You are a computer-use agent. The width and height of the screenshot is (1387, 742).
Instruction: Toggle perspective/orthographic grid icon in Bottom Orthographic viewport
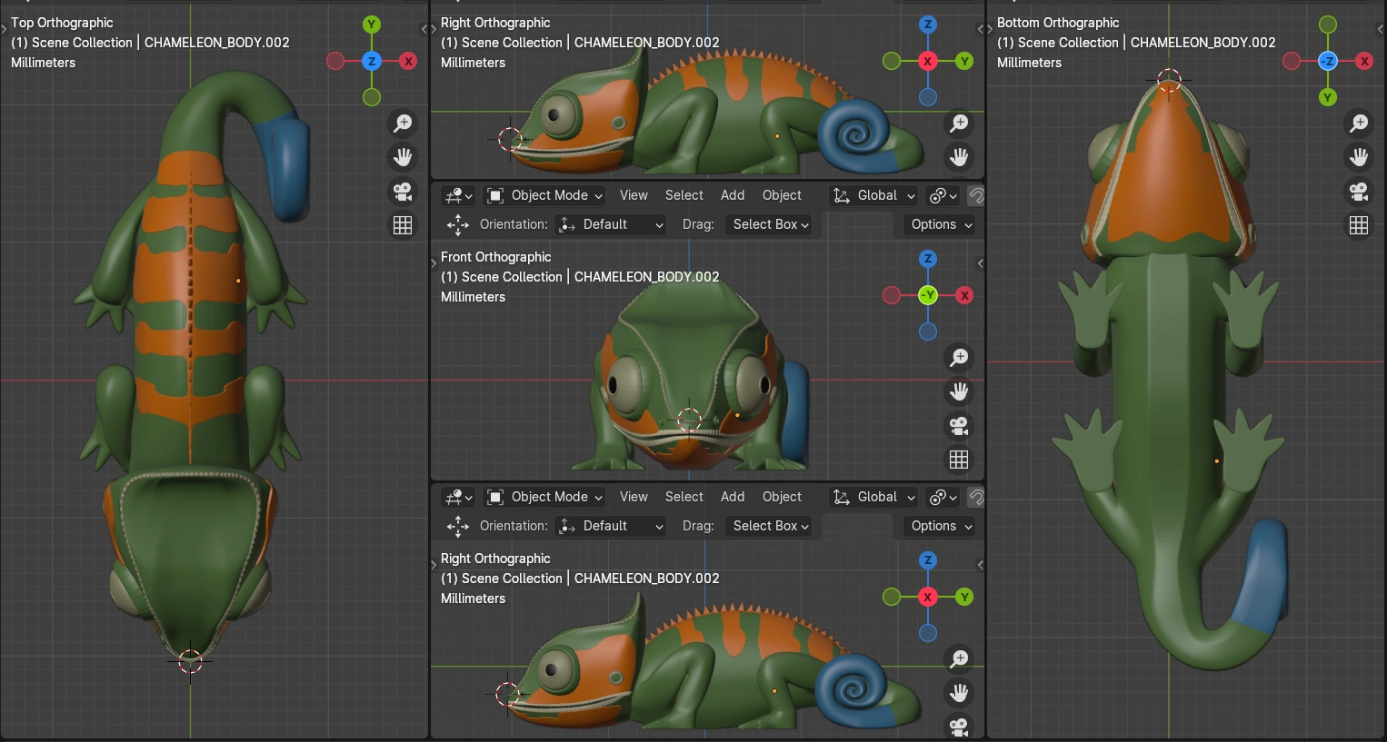point(1359,225)
